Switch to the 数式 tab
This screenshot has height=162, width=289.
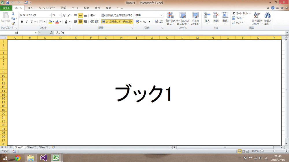click(x=64, y=8)
